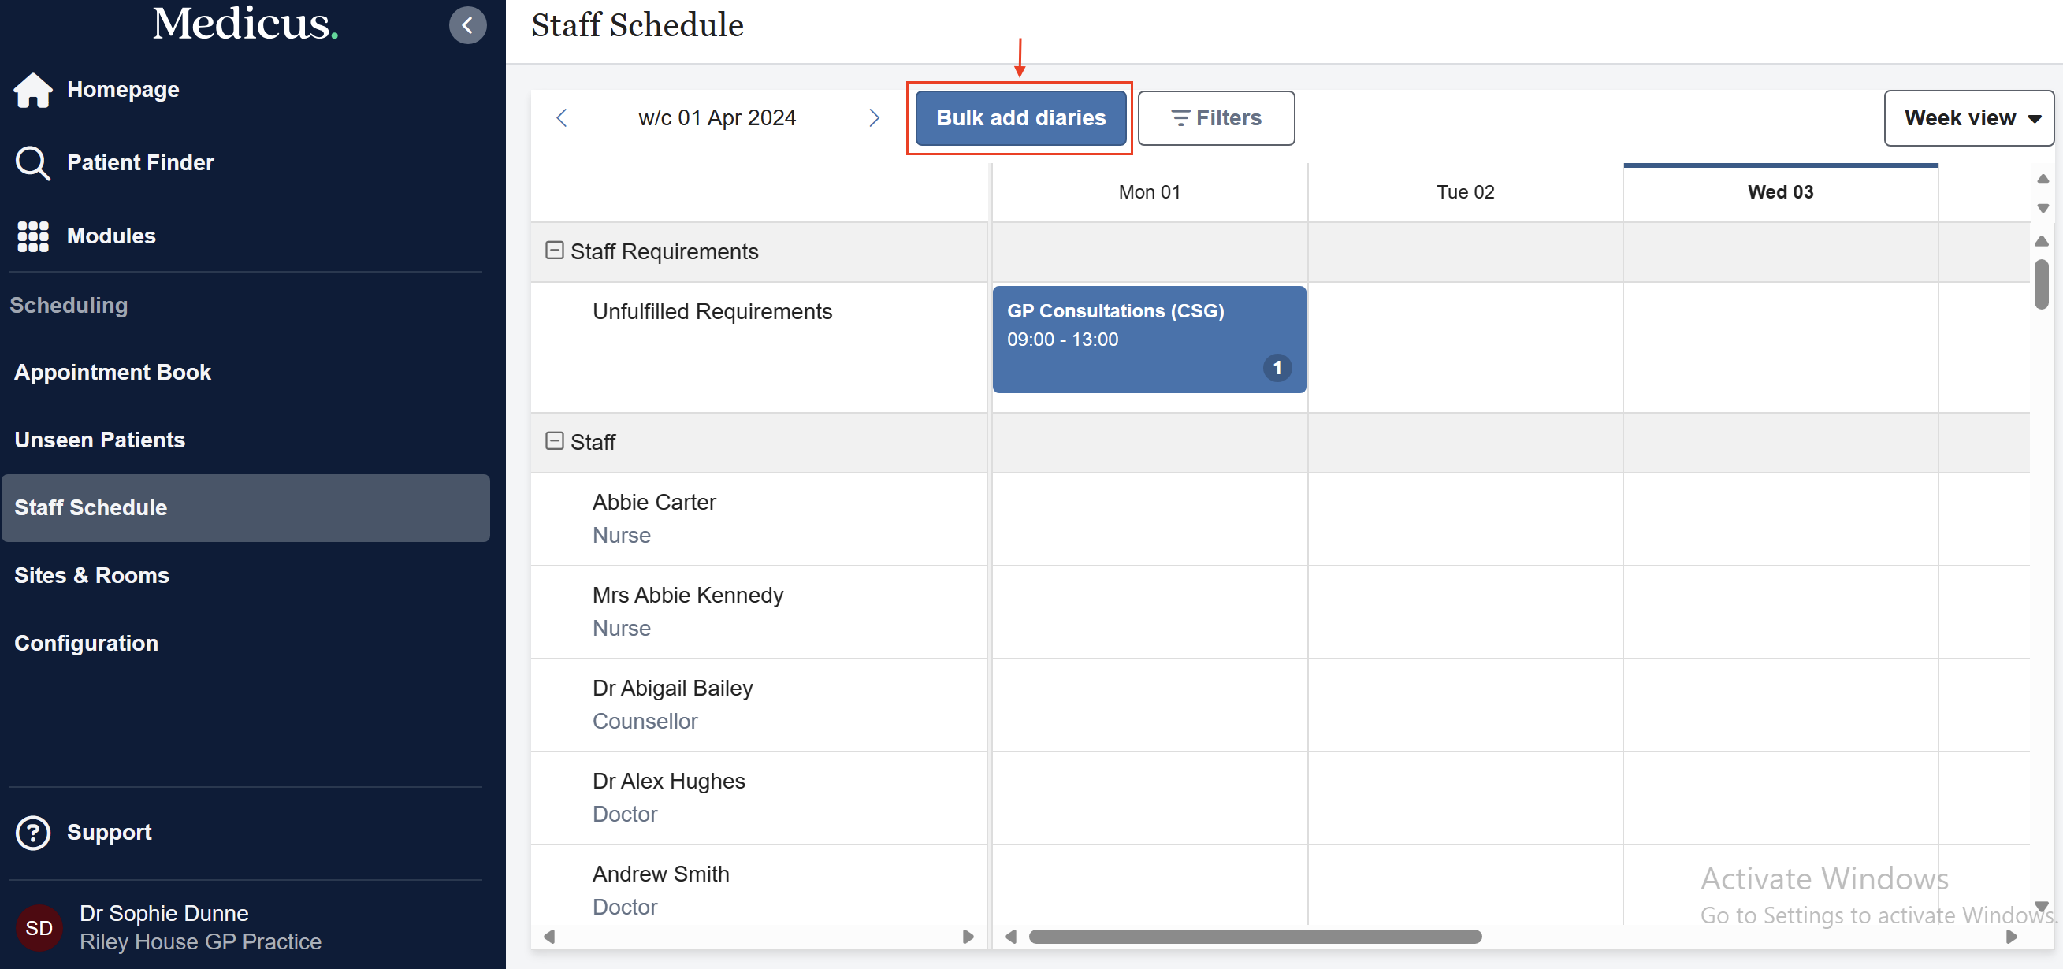Collapse the Staff section

coord(554,441)
